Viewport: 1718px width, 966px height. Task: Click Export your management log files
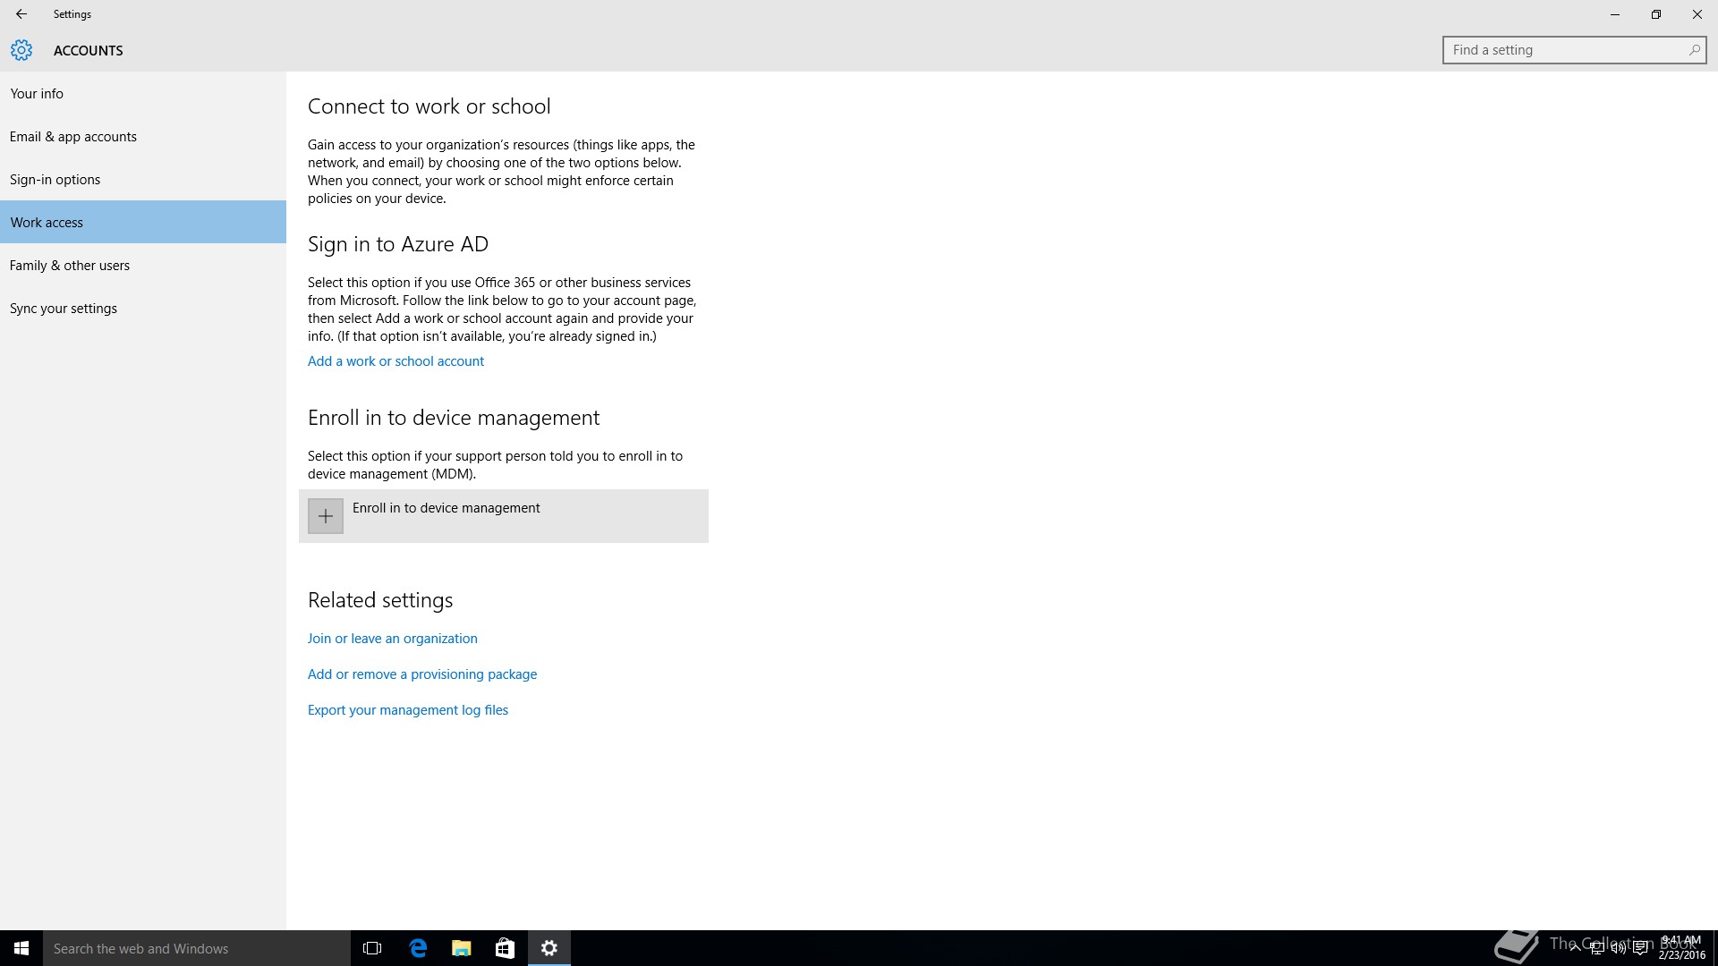click(x=408, y=710)
